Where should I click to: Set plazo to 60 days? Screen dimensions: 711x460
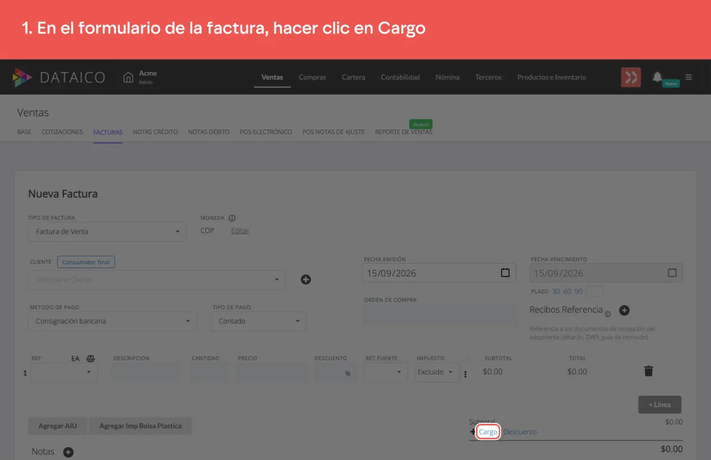(x=567, y=291)
